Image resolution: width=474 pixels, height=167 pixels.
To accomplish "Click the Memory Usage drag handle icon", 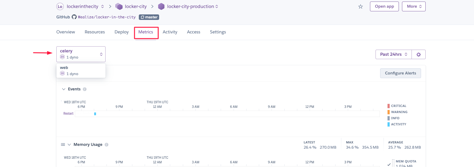I will point(63,145).
